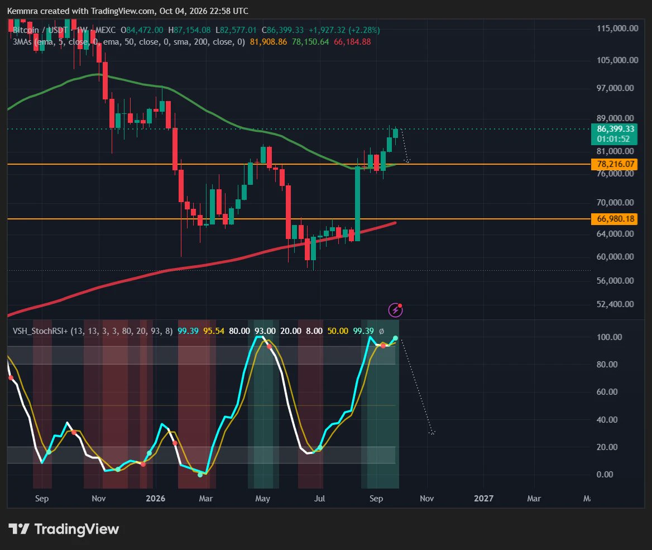The height and width of the screenshot is (550, 652).
Task: Click the yellow 50.00 StochRSI legend value
Action: point(338,331)
